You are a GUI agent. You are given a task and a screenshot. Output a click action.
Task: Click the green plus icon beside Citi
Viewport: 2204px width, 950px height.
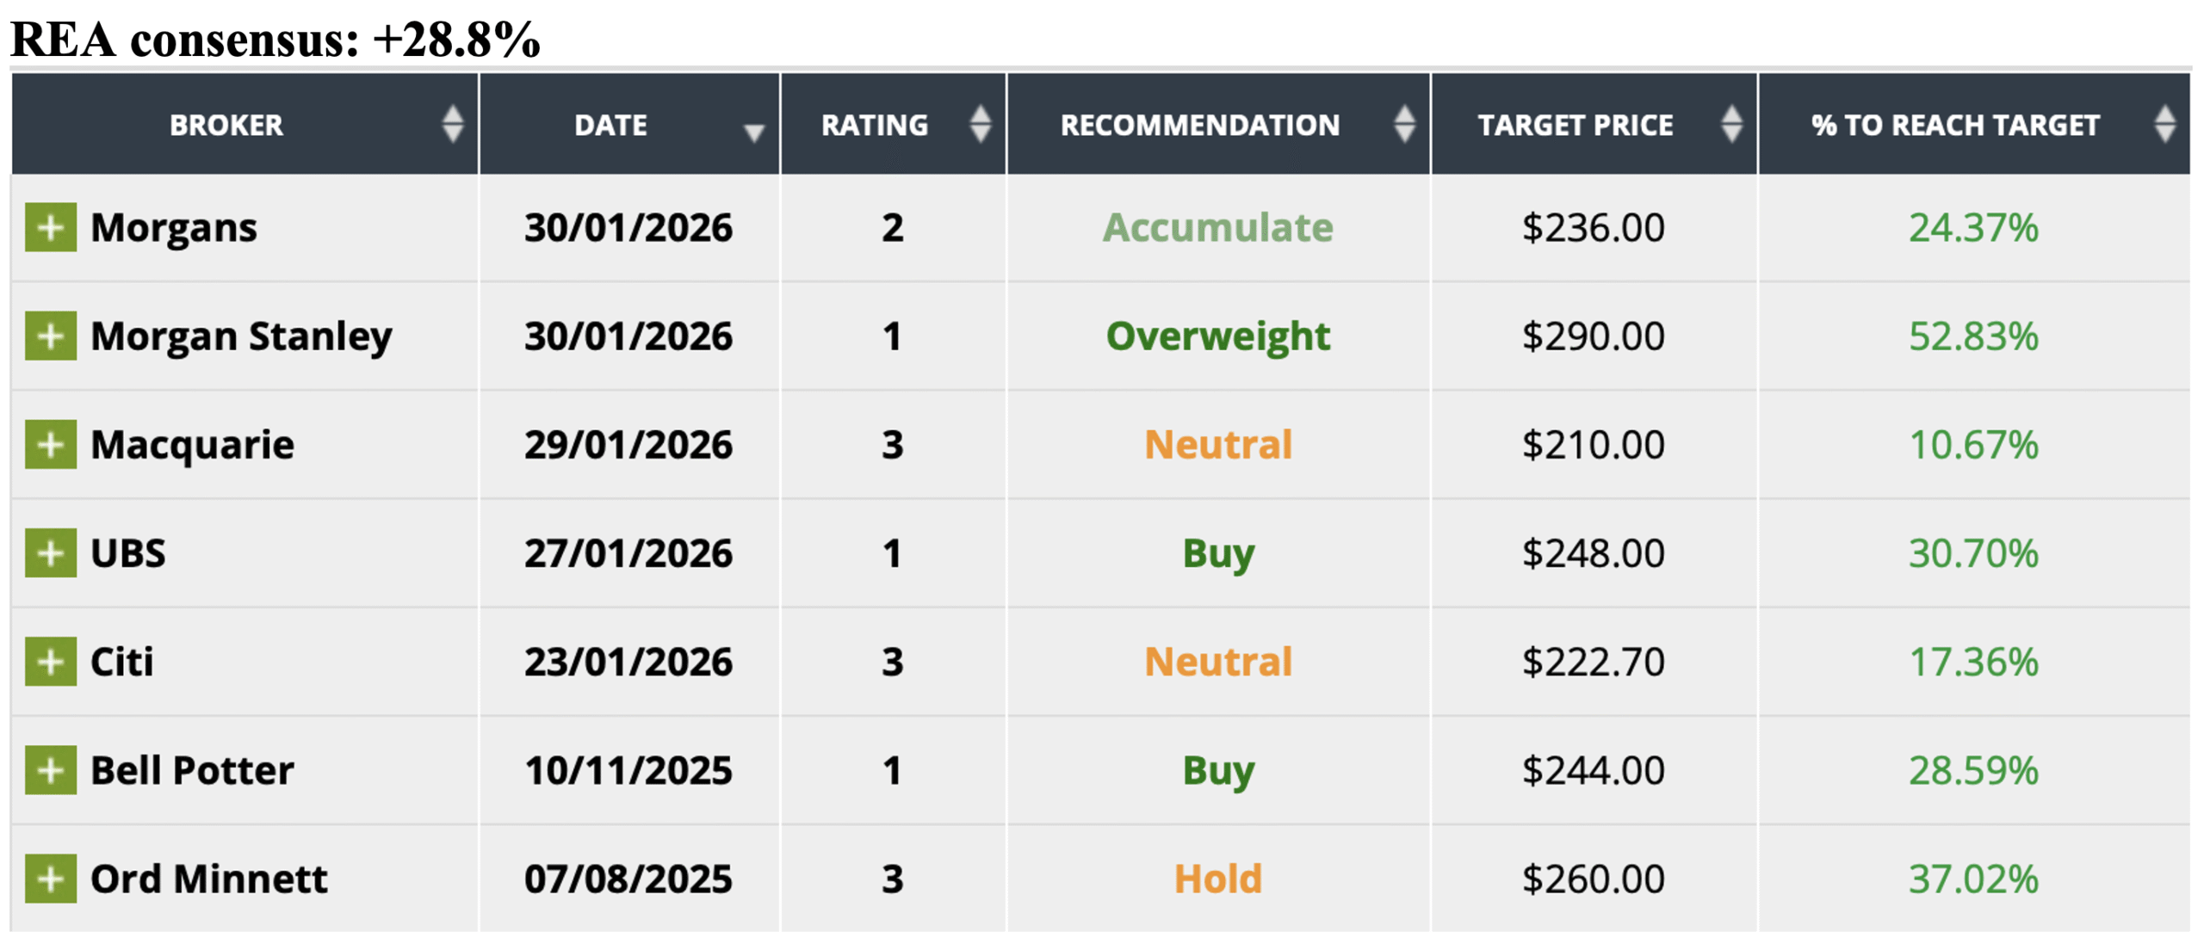tap(50, 661)
